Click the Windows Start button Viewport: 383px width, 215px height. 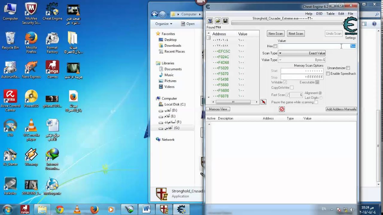click(8, 209)
